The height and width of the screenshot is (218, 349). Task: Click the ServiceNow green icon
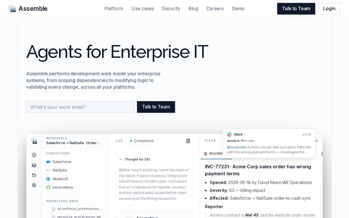(x=48, y=187)
